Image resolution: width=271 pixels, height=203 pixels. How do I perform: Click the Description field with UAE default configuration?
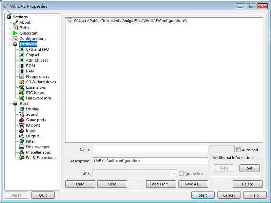(150, 161)
